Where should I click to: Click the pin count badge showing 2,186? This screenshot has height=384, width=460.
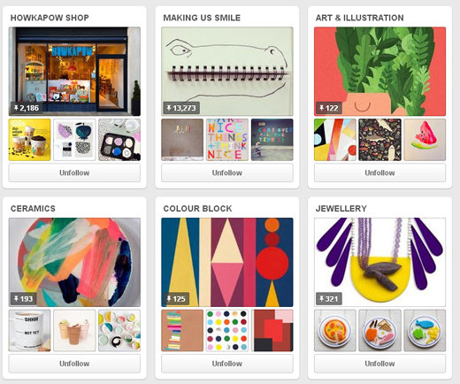tap(27, 108)
